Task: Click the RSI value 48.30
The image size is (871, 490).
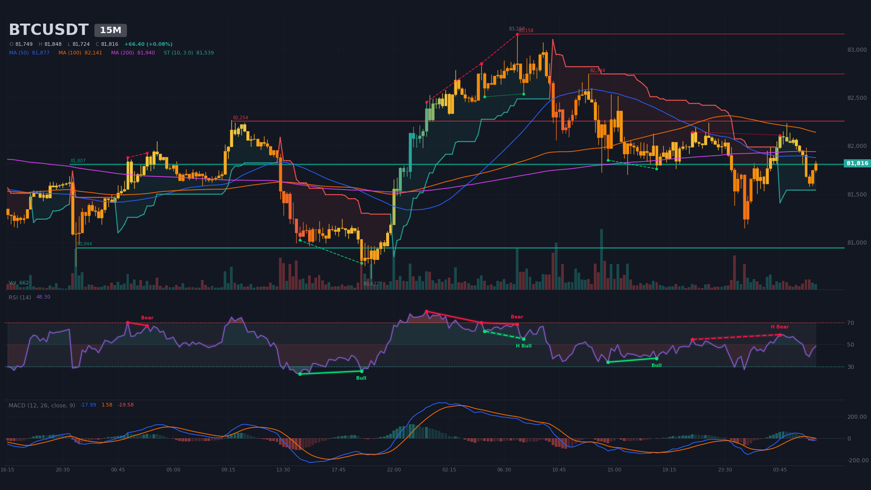Action: 43,297
